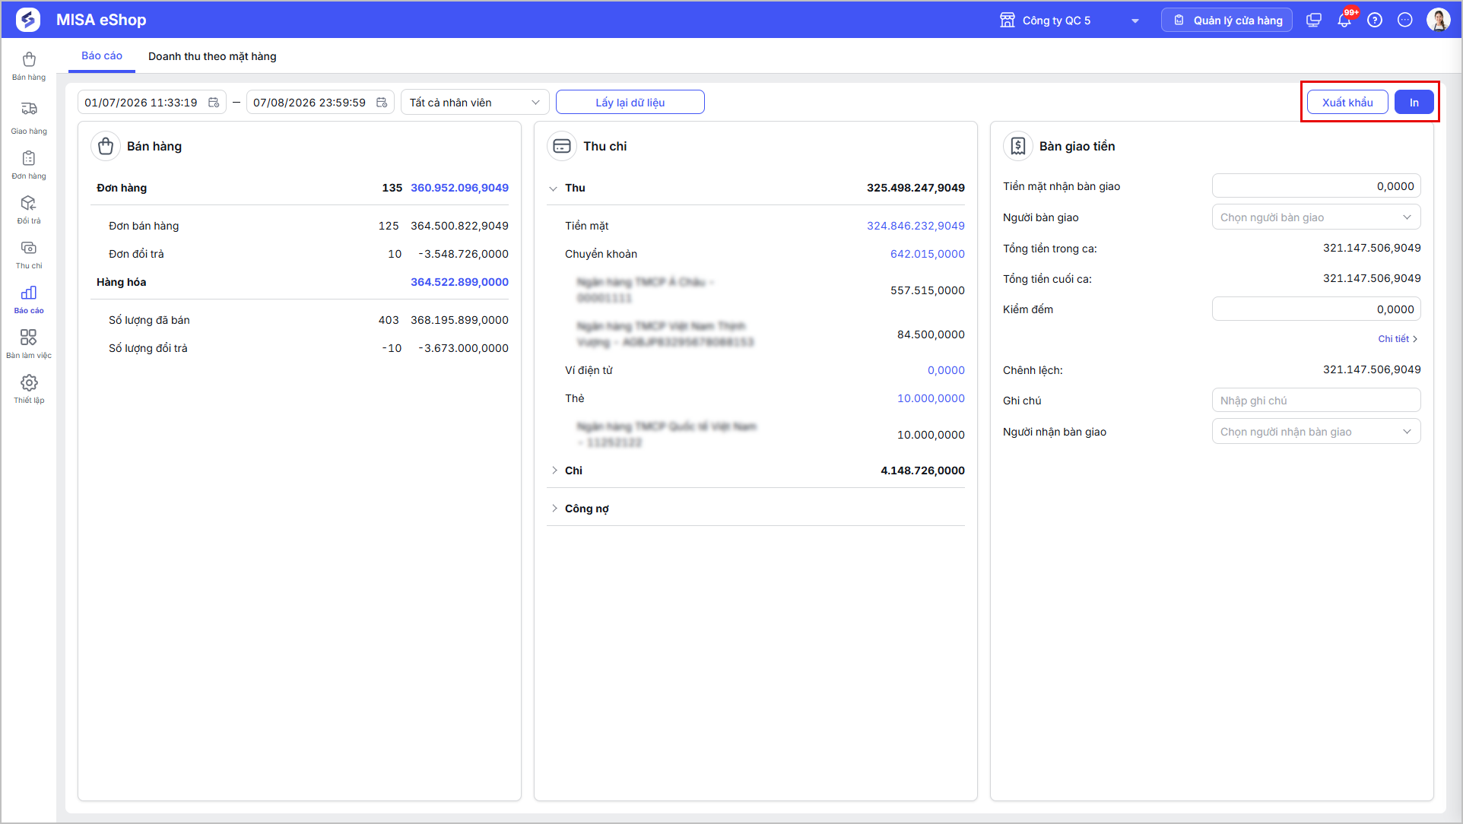The width and height of the screenshot is (1463, 824).
Task: Collapse the Thu section
Action: point(553,188)
